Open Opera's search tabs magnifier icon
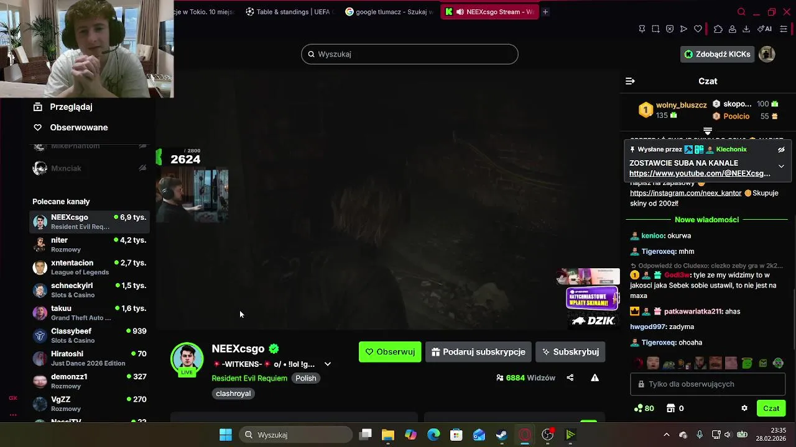Viewport: 796px width, 447px height. point(741,12)
